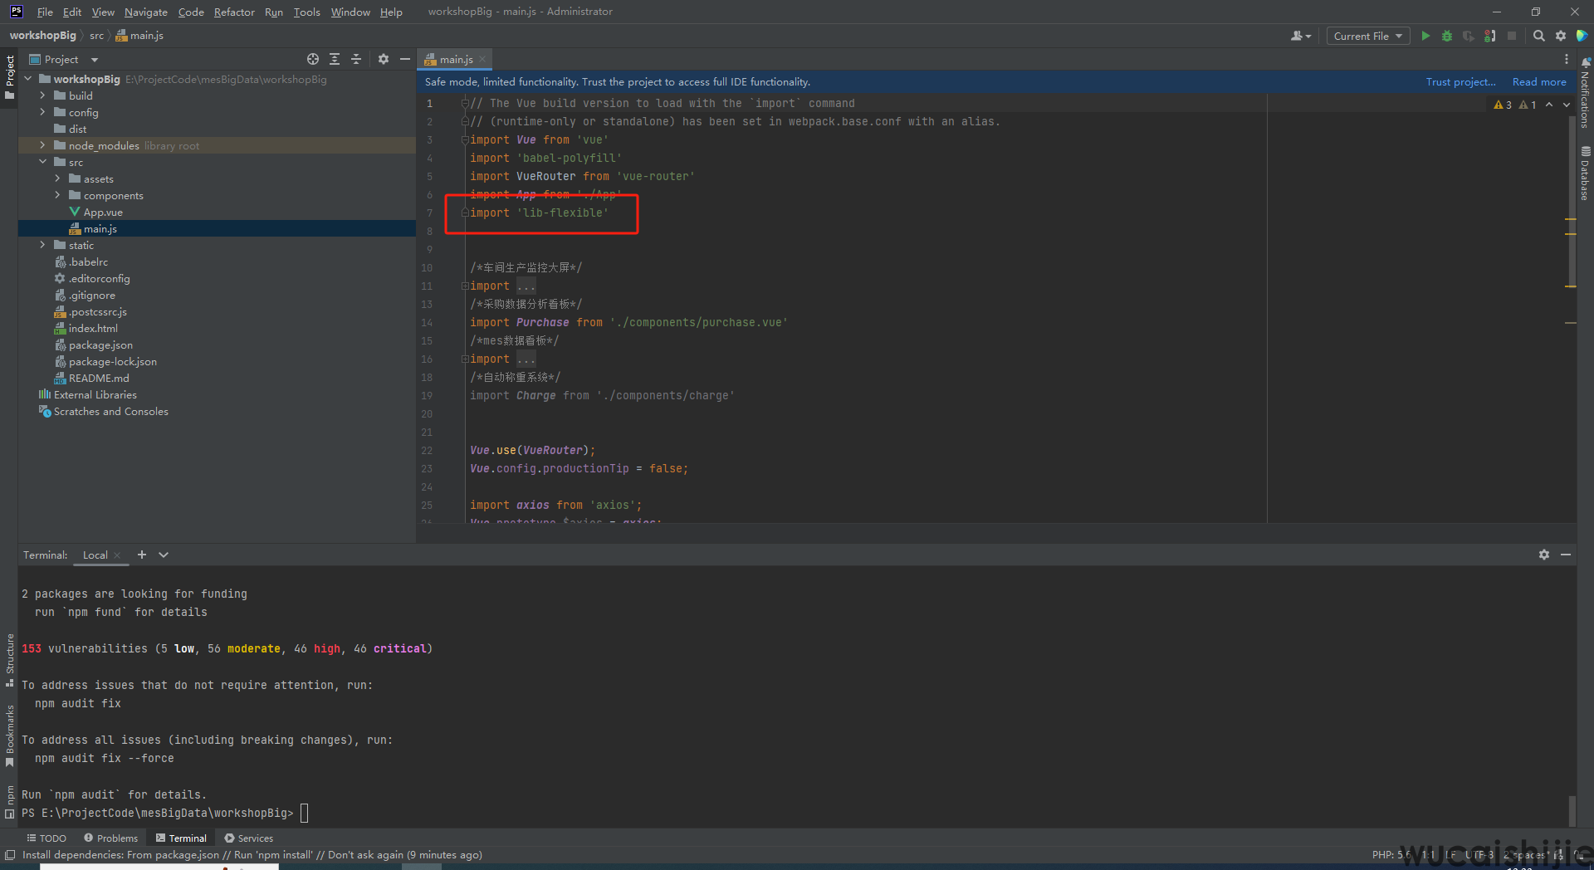The width and height of the screenshot is (1594, 870).
Task: Open the Structure tool window
Action: (x=9, y=660)
